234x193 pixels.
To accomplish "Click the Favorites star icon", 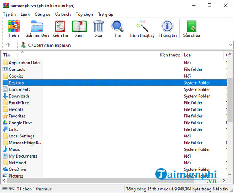I will point(5,116).
